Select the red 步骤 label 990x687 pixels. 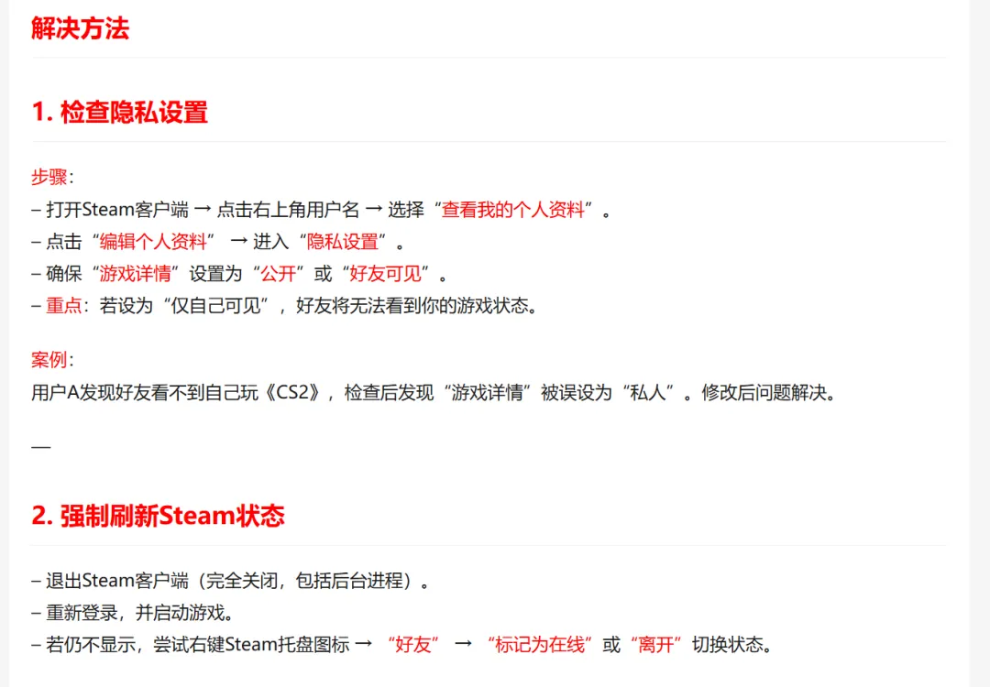(49, 177)
